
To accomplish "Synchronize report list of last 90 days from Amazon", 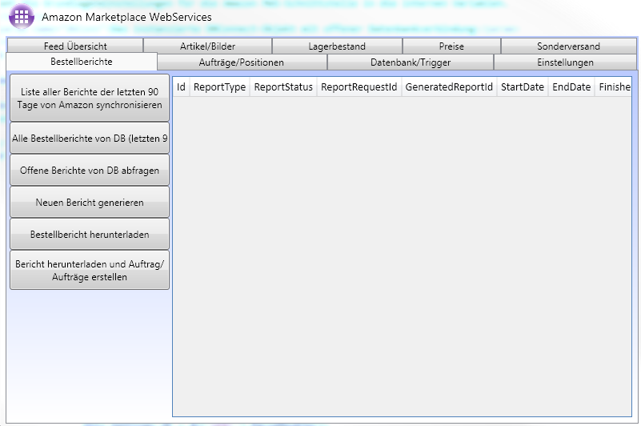I will [90, 98].
